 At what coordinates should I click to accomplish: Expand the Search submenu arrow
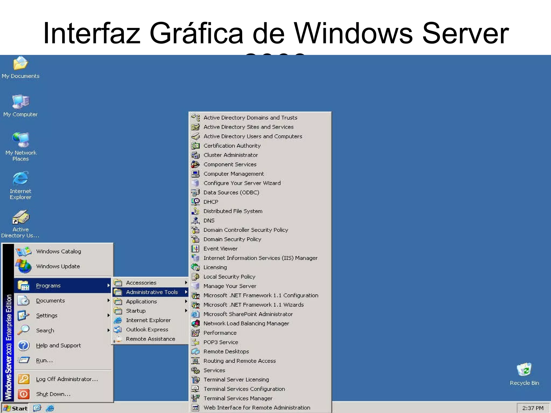[108, 330]
